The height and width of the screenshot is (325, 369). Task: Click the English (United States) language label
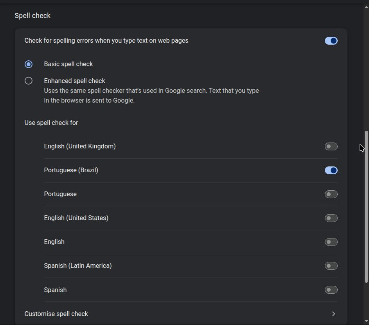point(76,218)
